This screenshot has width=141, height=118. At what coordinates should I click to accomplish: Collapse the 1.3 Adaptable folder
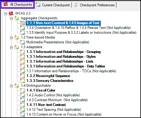pyautogui.click(x=11, y=47)
